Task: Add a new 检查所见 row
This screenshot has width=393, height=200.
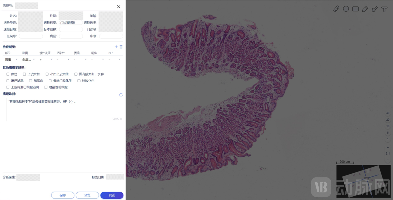Action: (116, 47)
